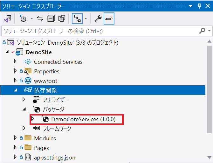
Task: Click the アナライザー analyzer icon
Action: [x=37, y=100]
